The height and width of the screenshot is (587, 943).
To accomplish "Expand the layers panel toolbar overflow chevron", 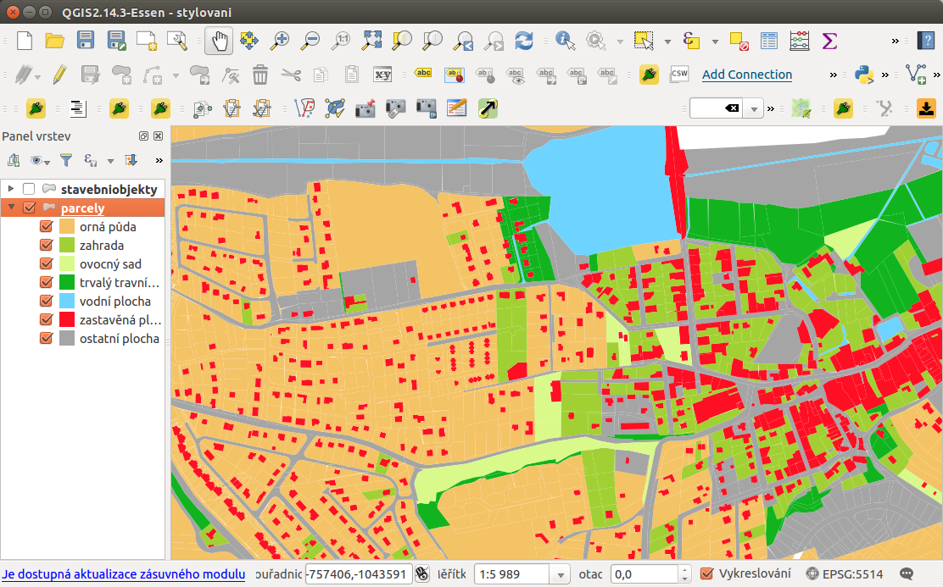I will pyautogui.click(x=159, y=160).
